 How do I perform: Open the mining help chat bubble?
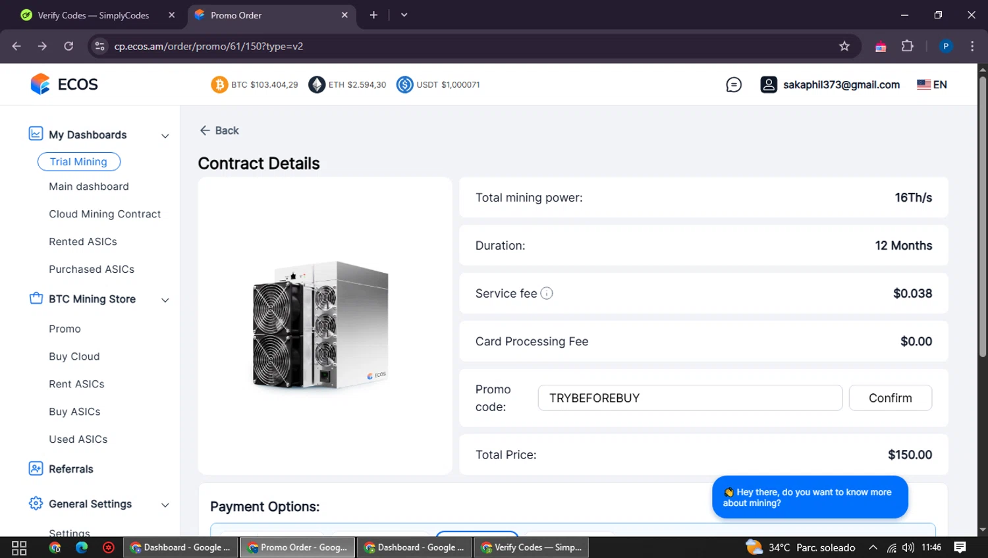[x=810, y=497]
